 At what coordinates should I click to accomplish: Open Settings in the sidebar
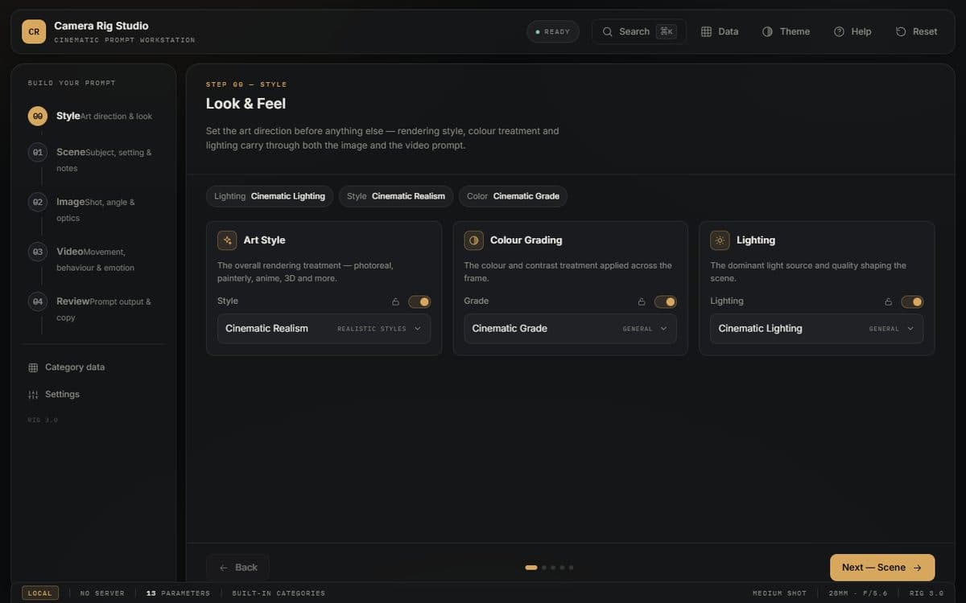pos(94,395)
